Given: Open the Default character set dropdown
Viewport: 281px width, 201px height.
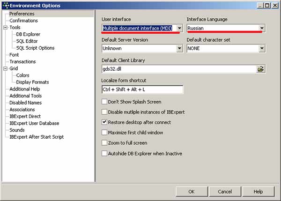Looking at the screenshot, I should (262, 48).
